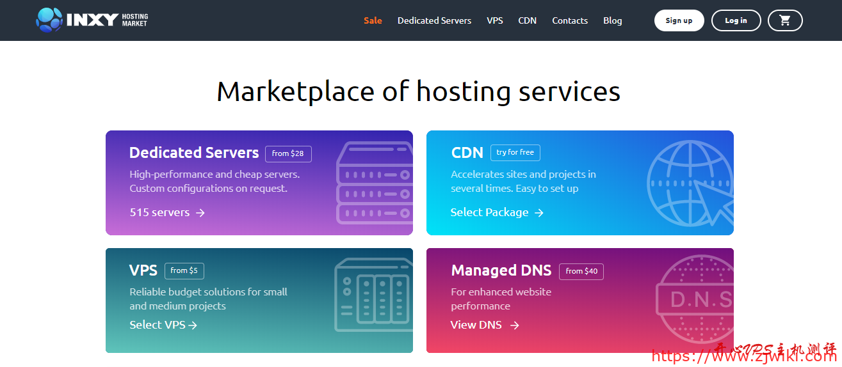Click the arrow next to 515 servers
Image resolution: width=842 pixels, height=367 pixels.
[x=200, y=213]
